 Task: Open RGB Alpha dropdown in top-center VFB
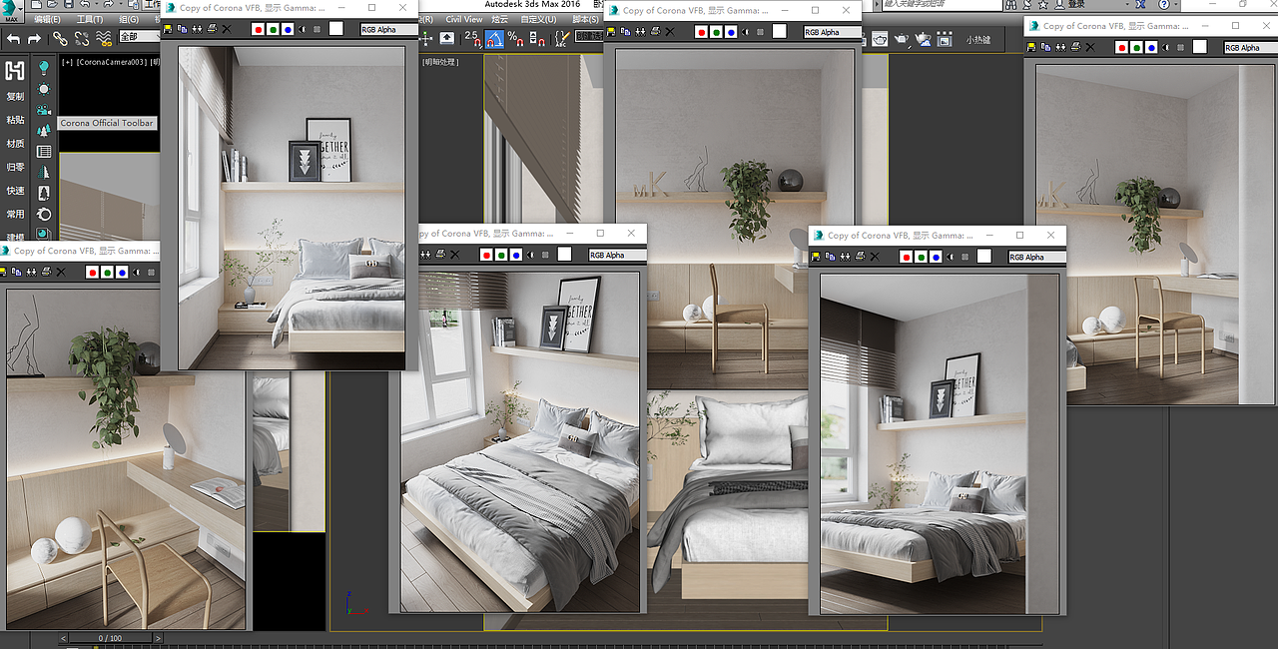pyautogui.click(x=833, y=32)
